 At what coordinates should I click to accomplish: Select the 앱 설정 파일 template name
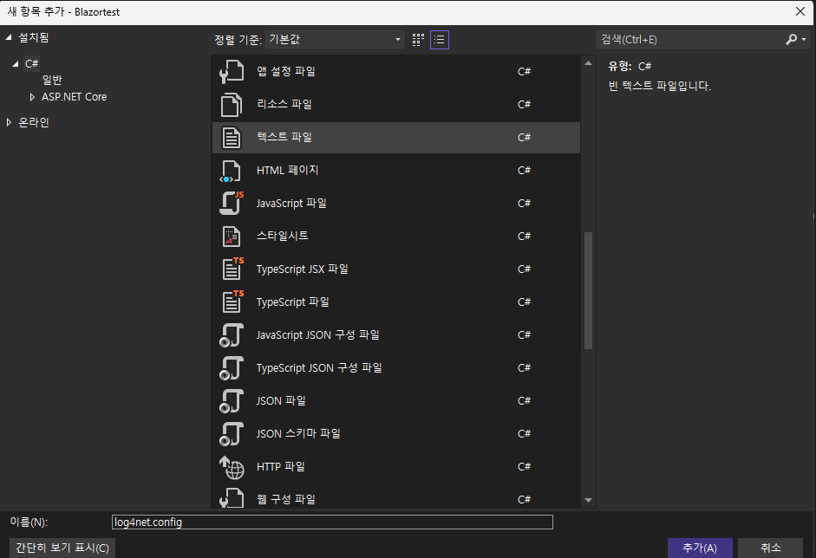[x=286, y=71]
